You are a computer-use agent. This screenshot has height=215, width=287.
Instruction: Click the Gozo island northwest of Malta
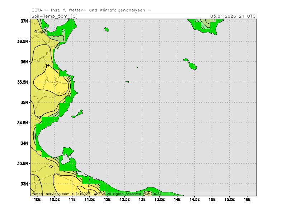[x=186, y=60]
